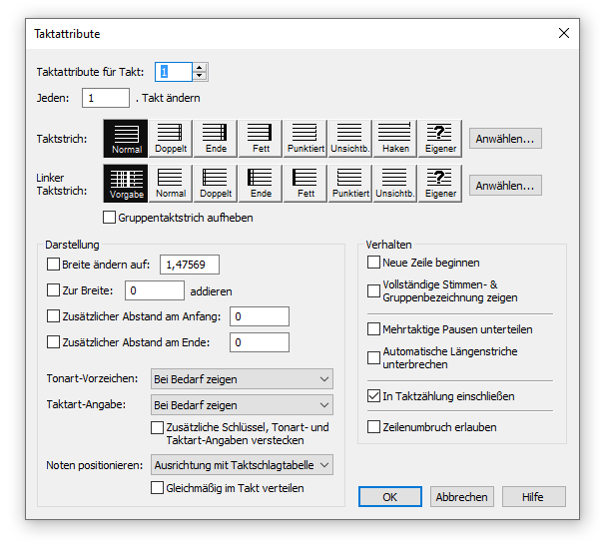This screenshot has width=602, height=548.
Task: Check Zusätzlicher Abstand am Anfang
Action: click(53, 316)
